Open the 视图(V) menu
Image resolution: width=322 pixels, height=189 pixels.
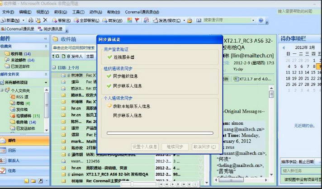click(43, 12)
